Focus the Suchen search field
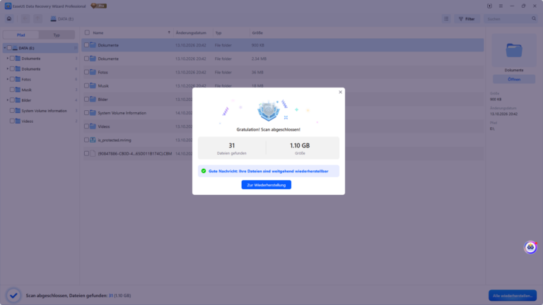The width and height of the screenshot is (543, 305). 508,18
